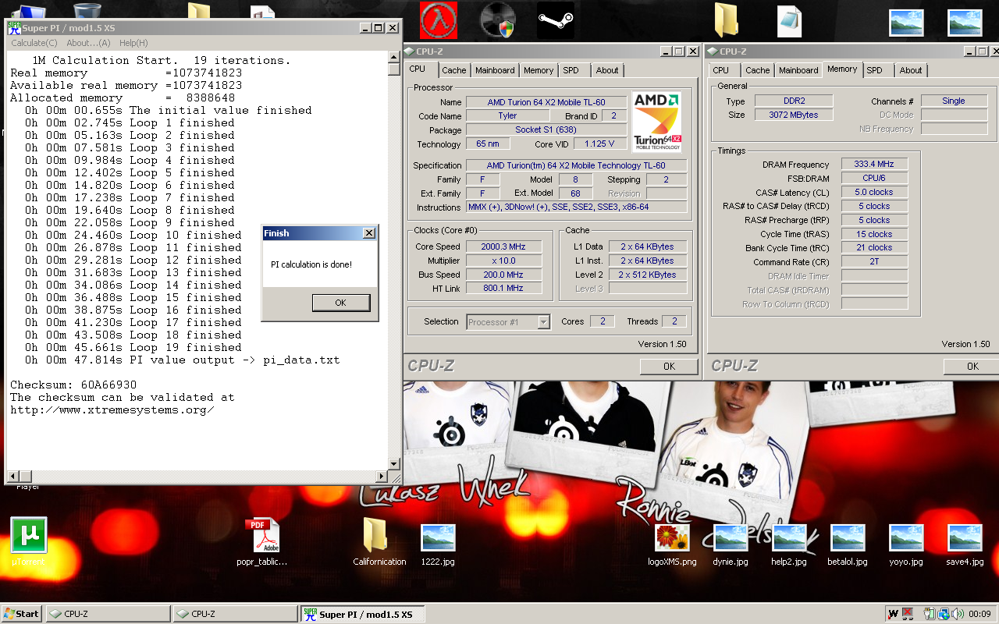Open the Windows Start menu
Image resolution: width=999 pixels, height=624 pixels.
22,614
